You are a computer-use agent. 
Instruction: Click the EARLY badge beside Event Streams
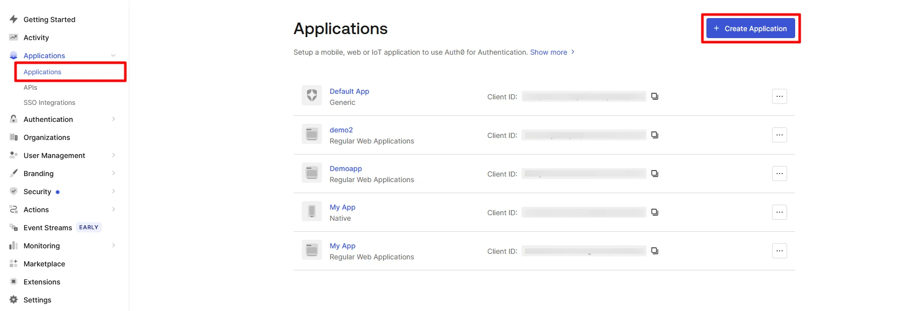tap(89, 227)
